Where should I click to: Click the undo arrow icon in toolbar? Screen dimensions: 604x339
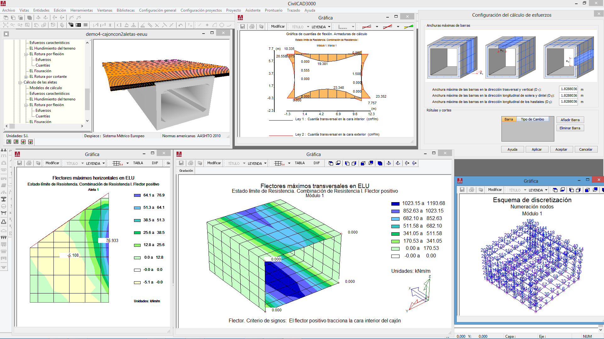point(181,25)
